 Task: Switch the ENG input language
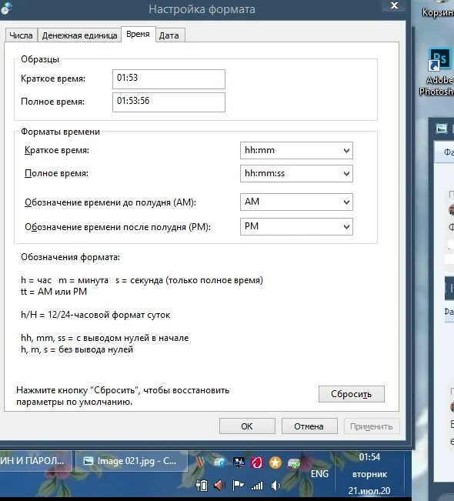pos(319,474)
